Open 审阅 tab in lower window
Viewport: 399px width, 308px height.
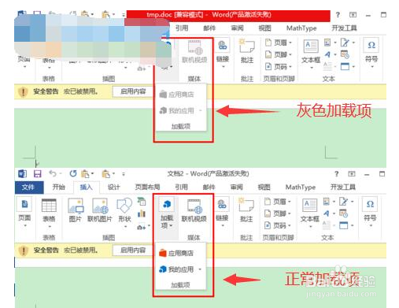[237, 187]
